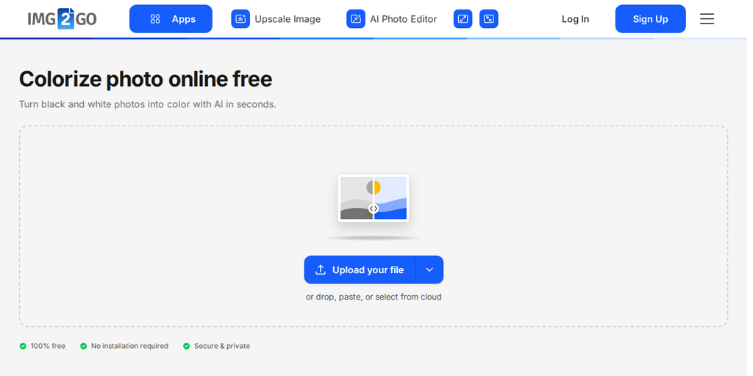
Task: Open the resize image expand-arrows icon
Action: pyautogui.click(x=463, y=19)
